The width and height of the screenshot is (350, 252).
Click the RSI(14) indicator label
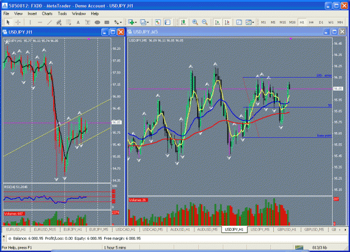click(16, 187)
